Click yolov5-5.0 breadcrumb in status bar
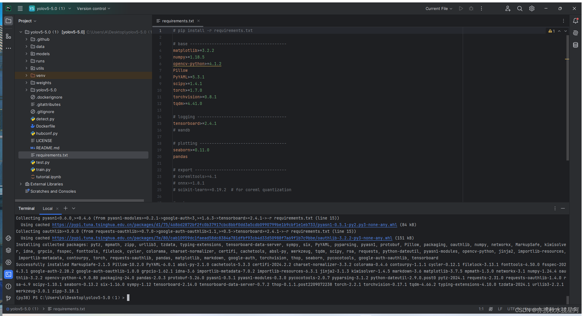 coord(23,309)
